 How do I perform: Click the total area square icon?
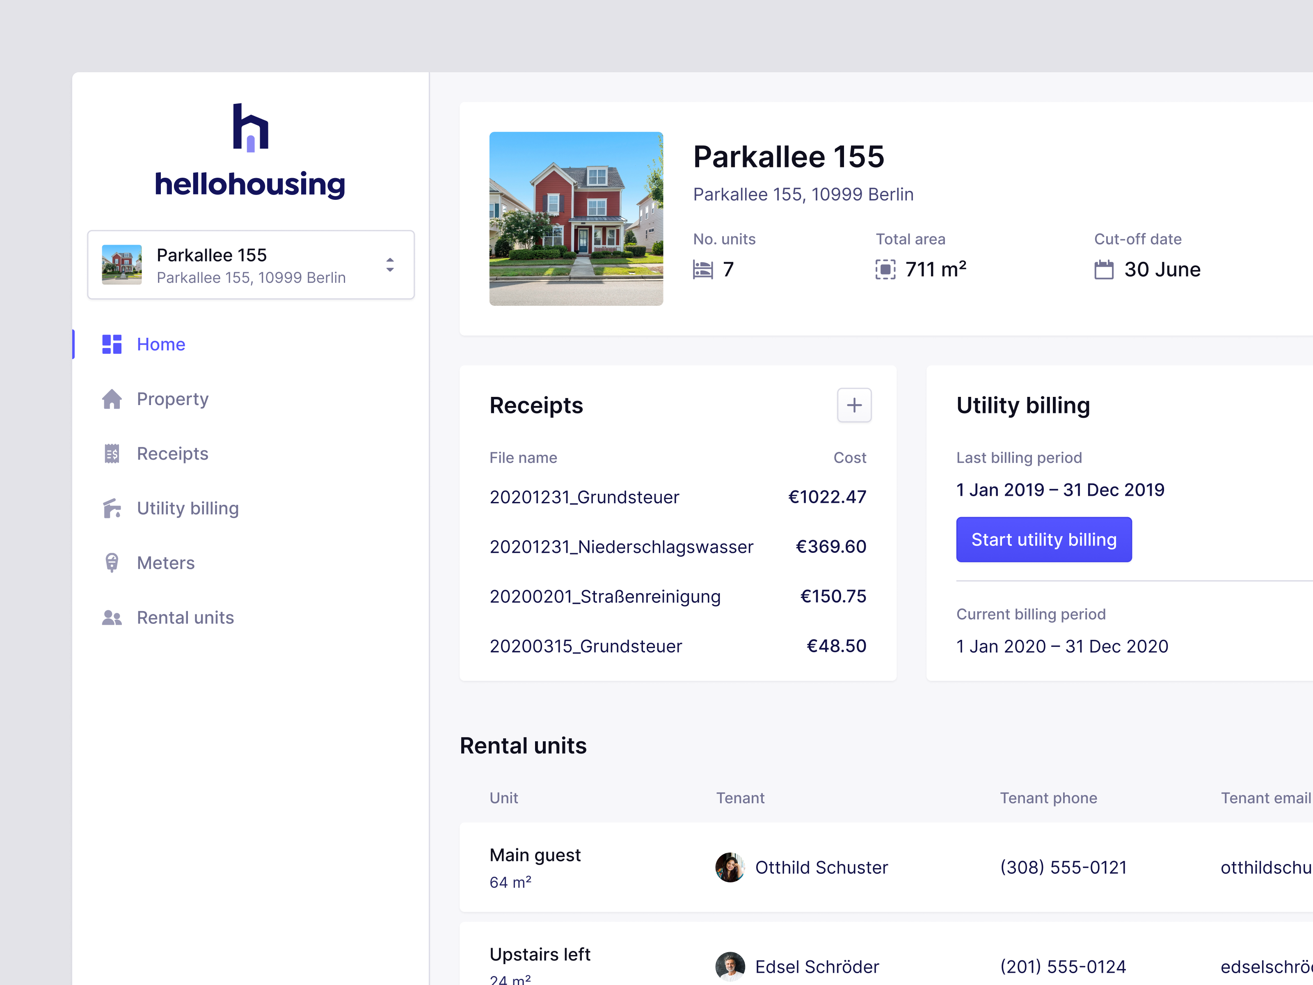click(885, 270)
